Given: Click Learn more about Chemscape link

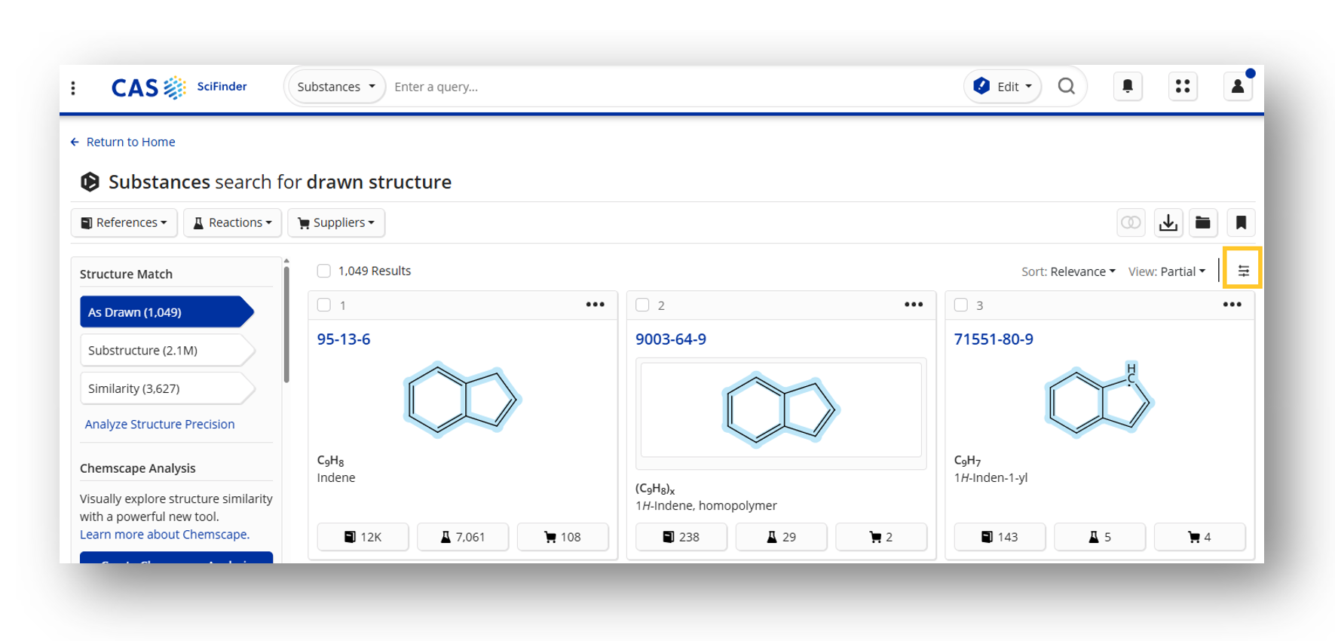Looking at the screenshot, I should pos(164,534).
